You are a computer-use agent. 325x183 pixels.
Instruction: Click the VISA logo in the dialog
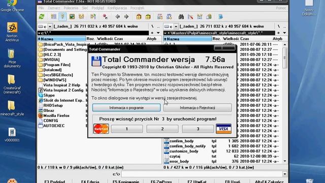(x=223, y=129)
